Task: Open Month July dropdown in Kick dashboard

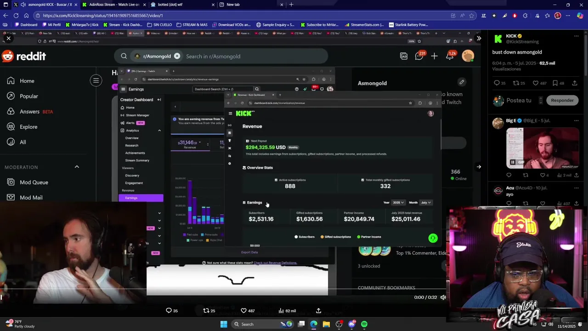Action: (426, 203)
